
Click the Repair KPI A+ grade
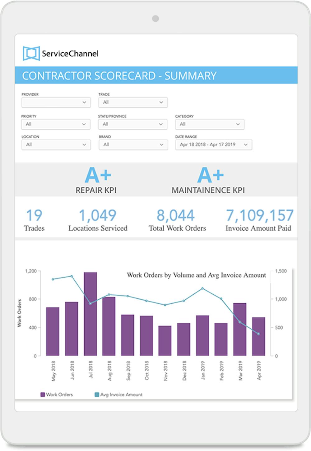tap(98, 175)
